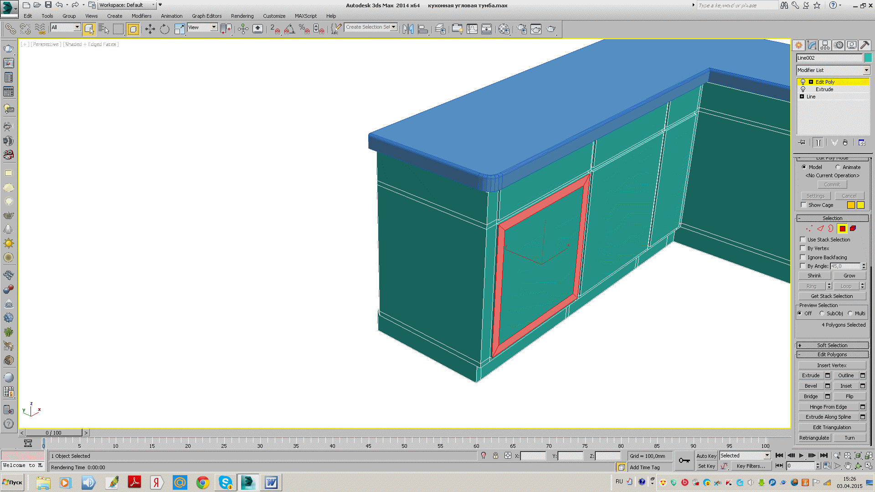
Task: Activate the Rotate tool
Action: (165, 29)
